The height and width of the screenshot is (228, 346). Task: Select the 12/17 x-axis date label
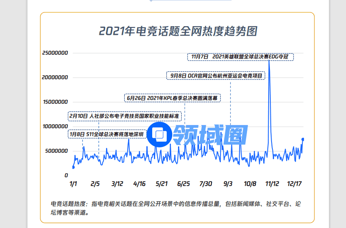coord(295,184)
